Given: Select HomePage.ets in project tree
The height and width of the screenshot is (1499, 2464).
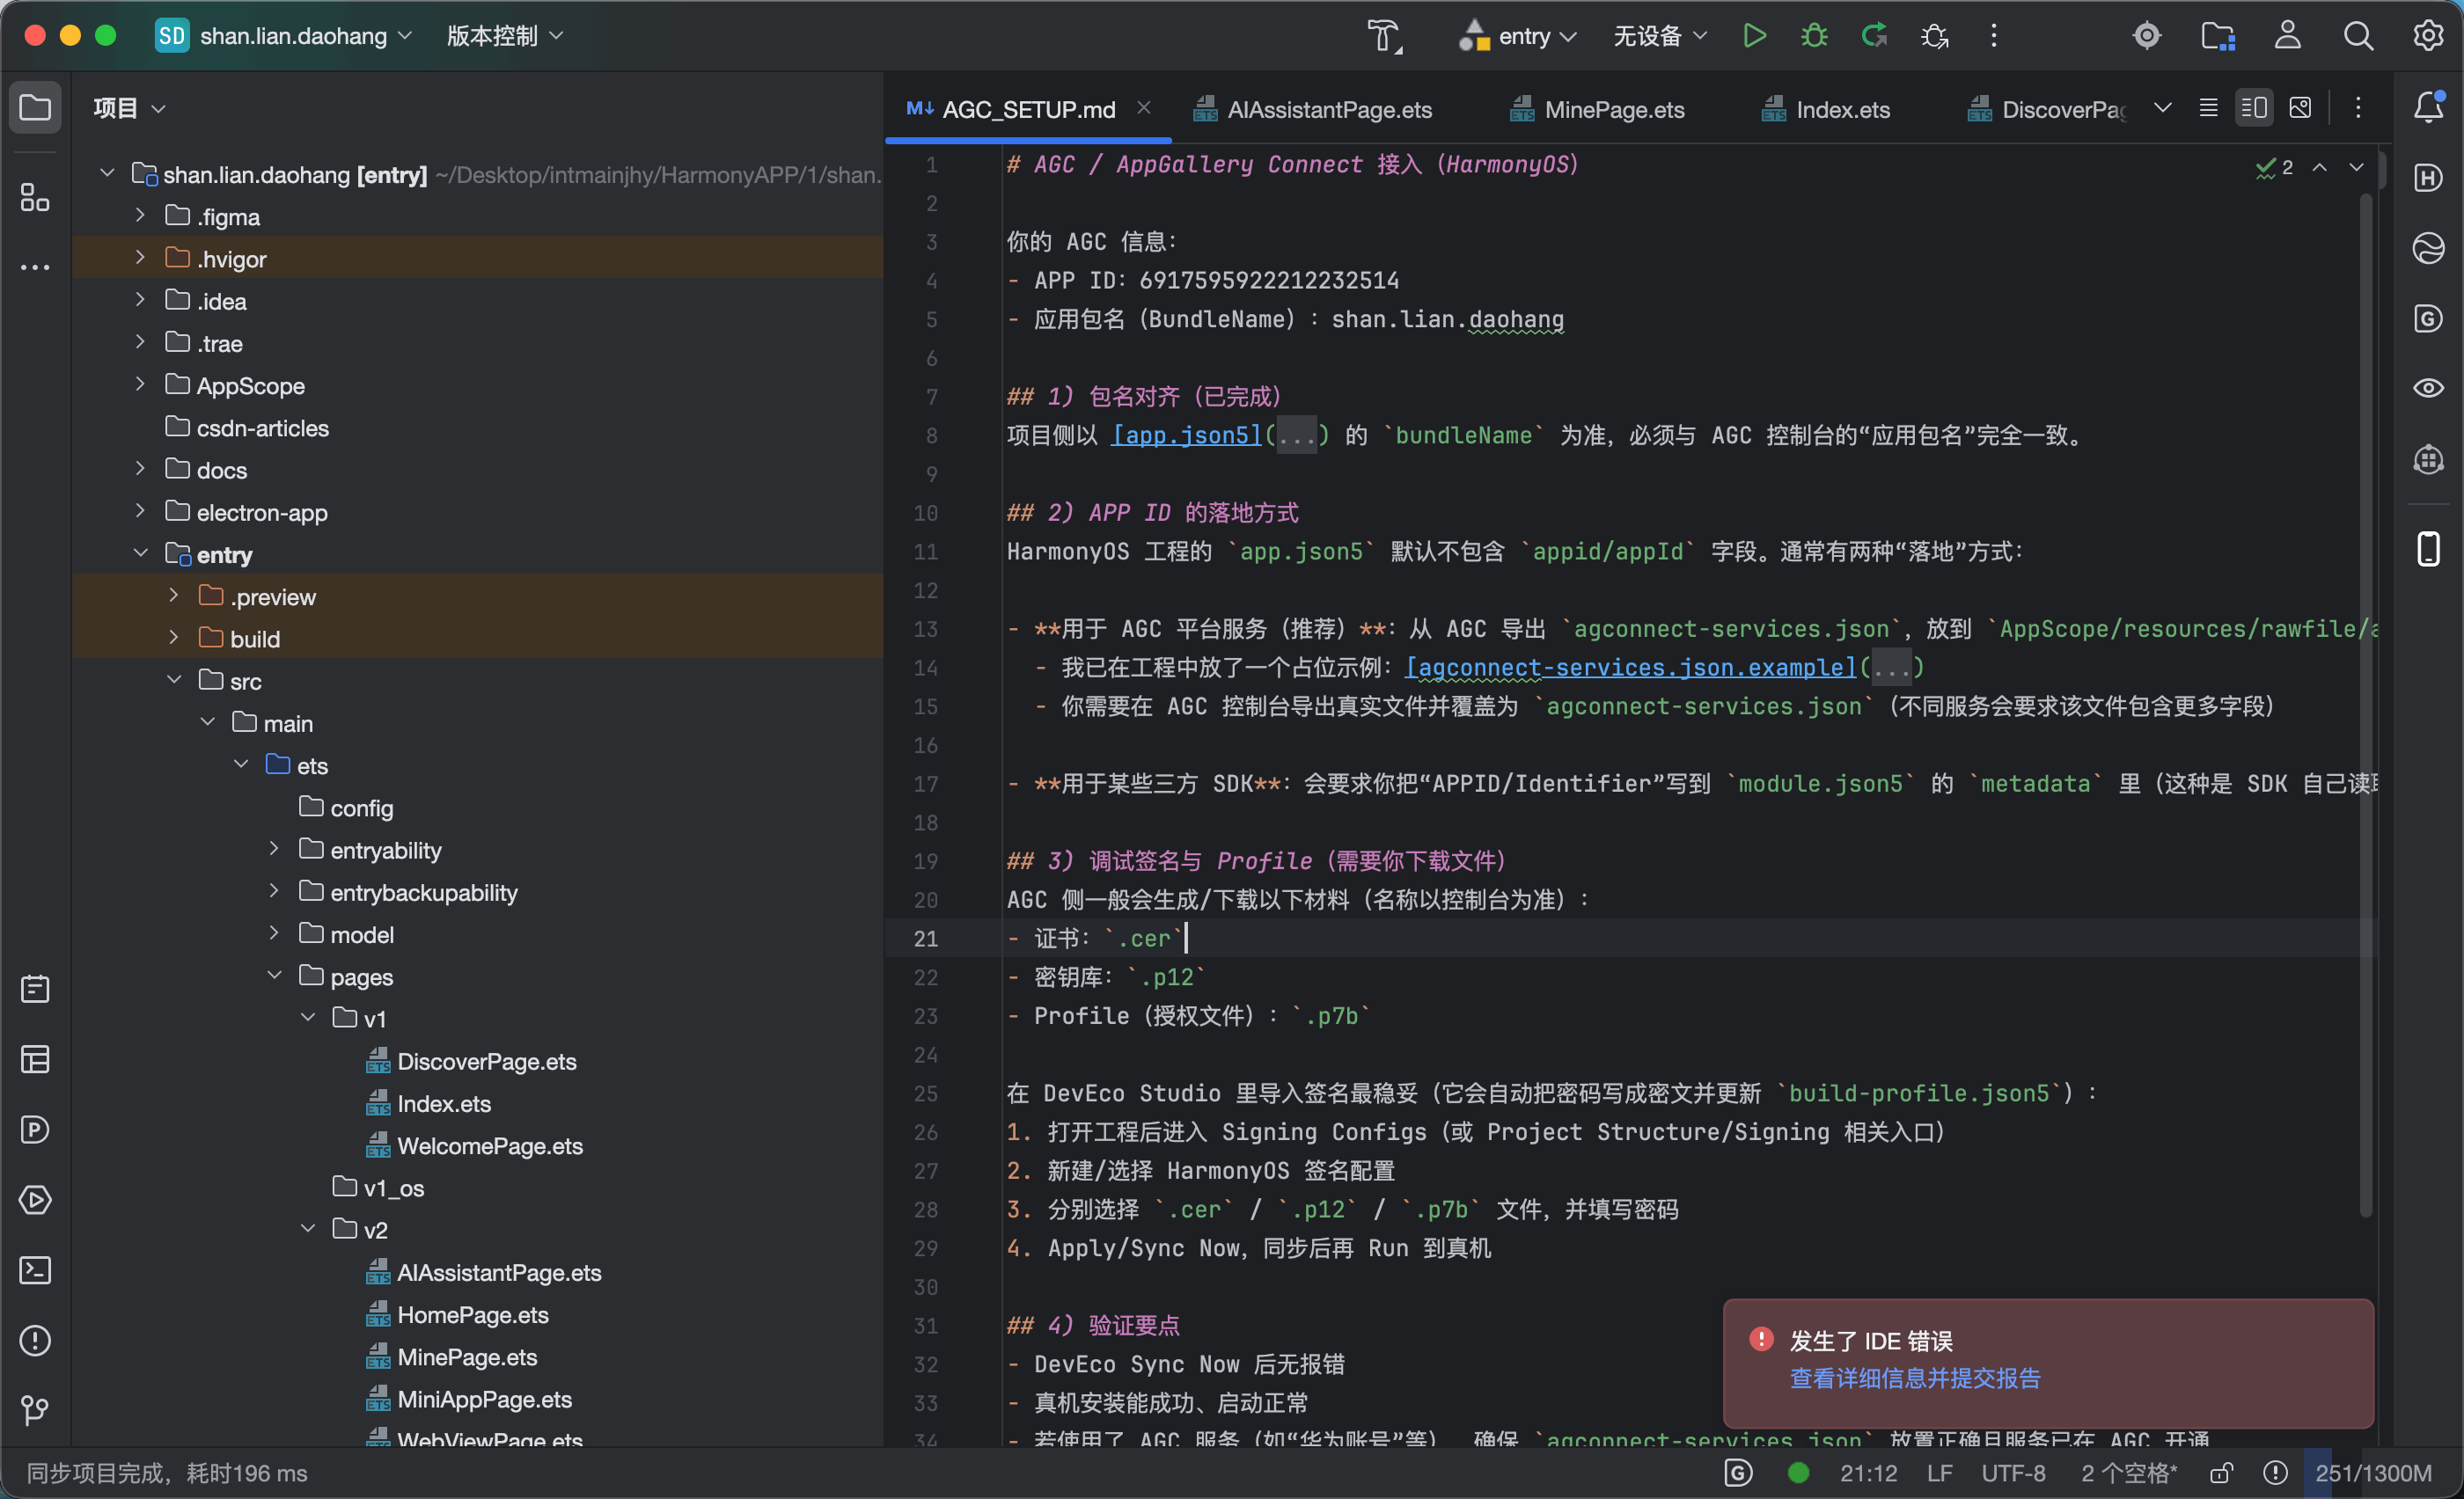Looking at the screenshot, I should coord(472,1314).
